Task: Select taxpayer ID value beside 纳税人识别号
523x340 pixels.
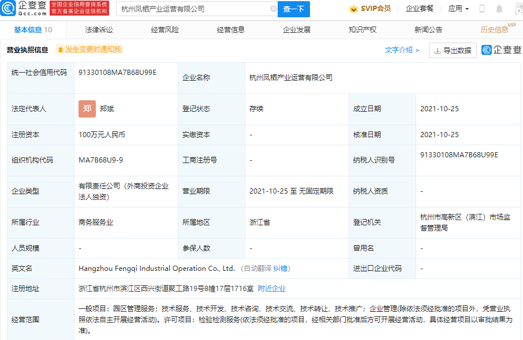Action: tap(459, 155)
